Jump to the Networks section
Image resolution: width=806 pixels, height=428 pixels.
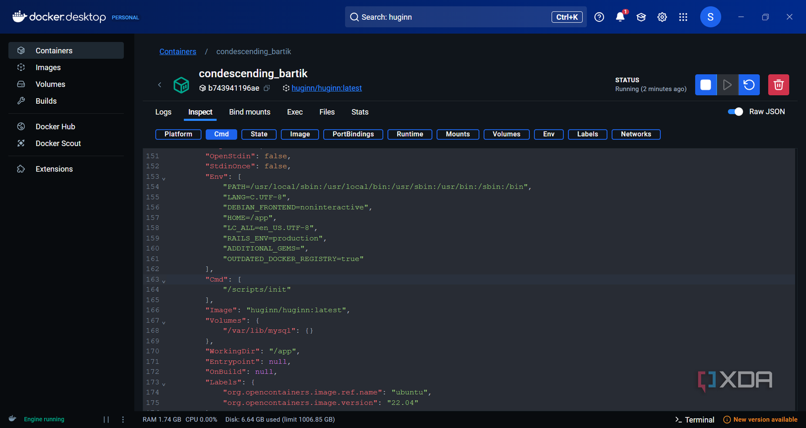(x=636, y=134)
